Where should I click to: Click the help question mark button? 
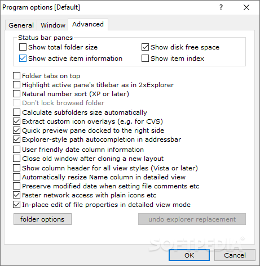click(x=221, y=7)
